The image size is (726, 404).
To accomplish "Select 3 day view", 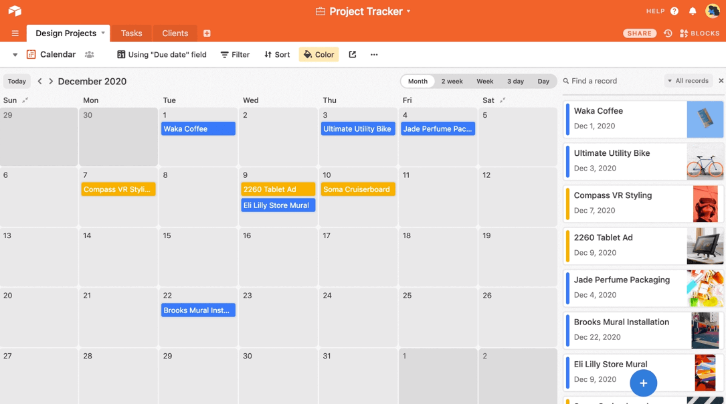I will (515, 82).
